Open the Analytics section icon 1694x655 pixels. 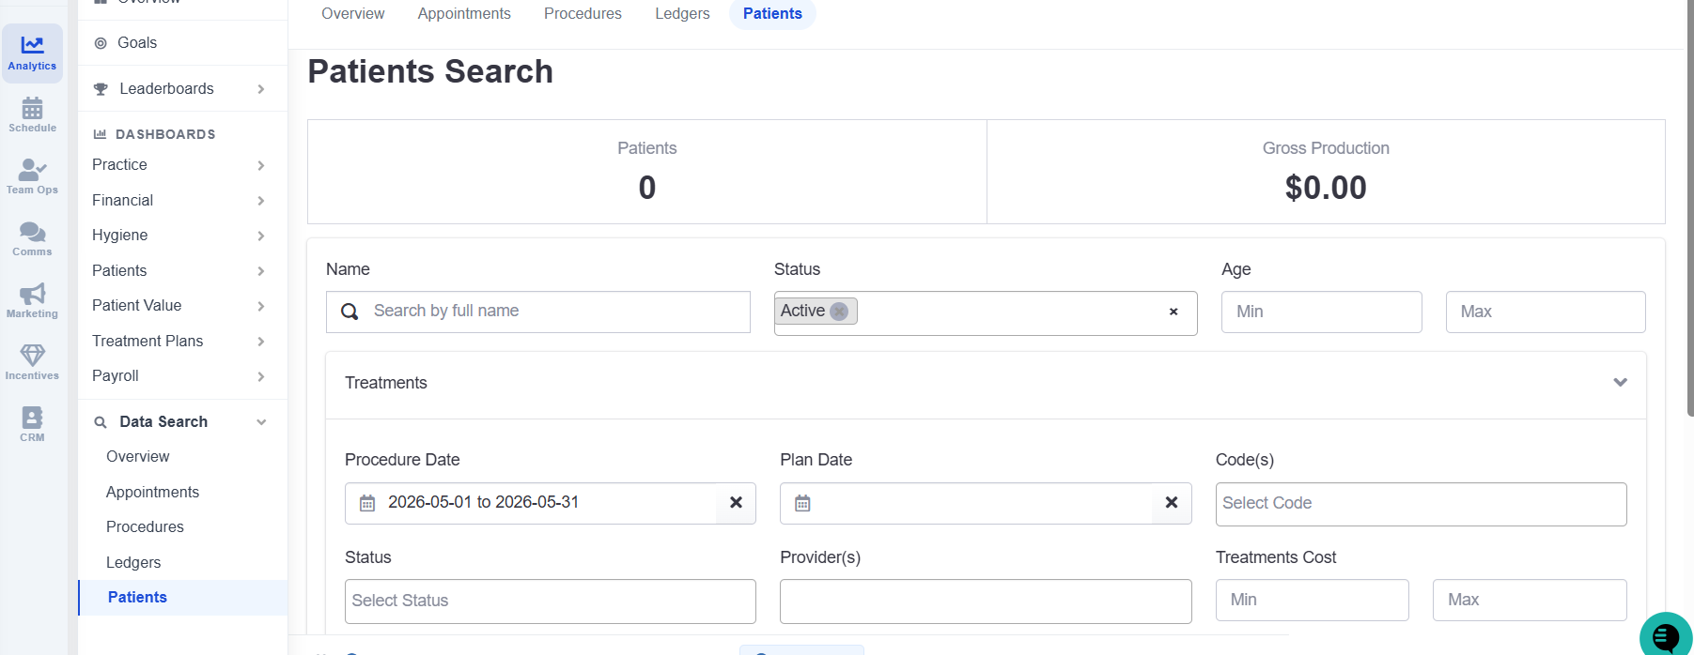[32, 45]
